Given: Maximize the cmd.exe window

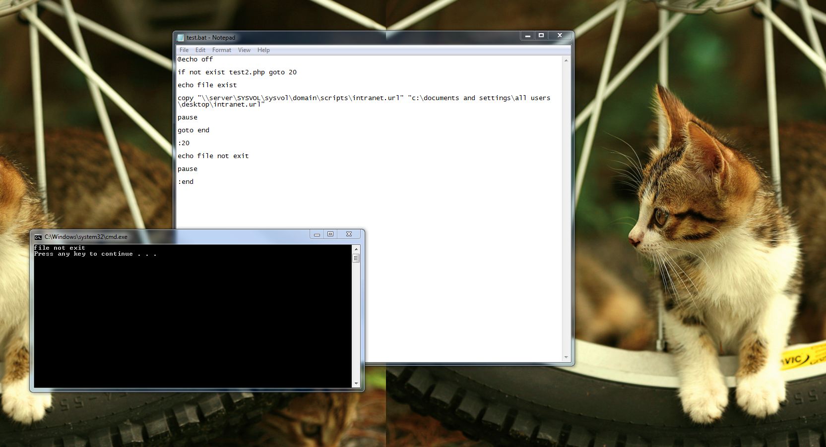Looking at the screenshot, I should point(330,234).
